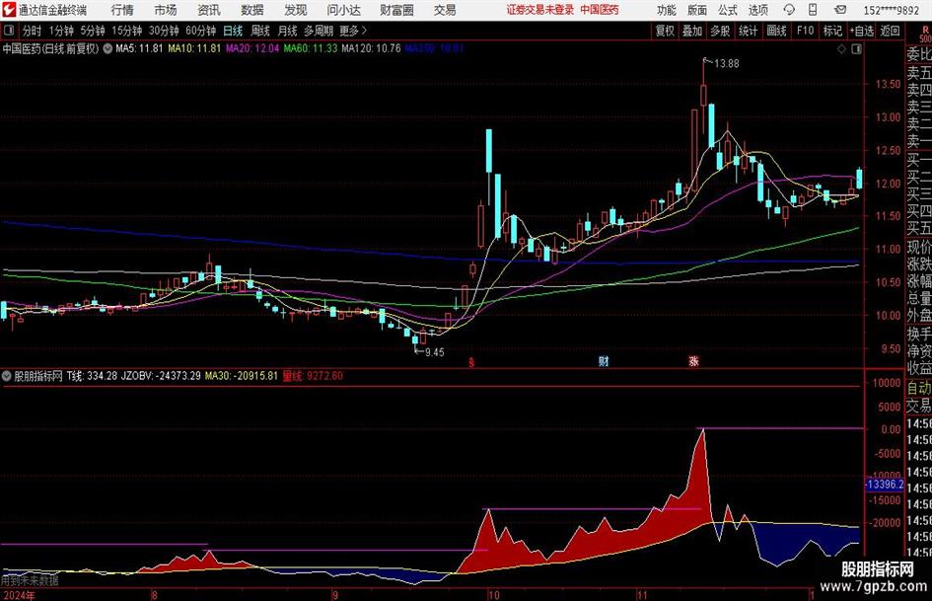
Task: Open the 公式 menu
Action: 728,10
